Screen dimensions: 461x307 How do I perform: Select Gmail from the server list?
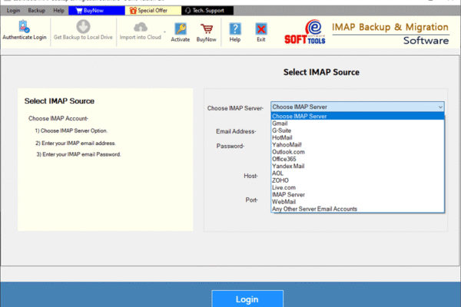point(280,123)
